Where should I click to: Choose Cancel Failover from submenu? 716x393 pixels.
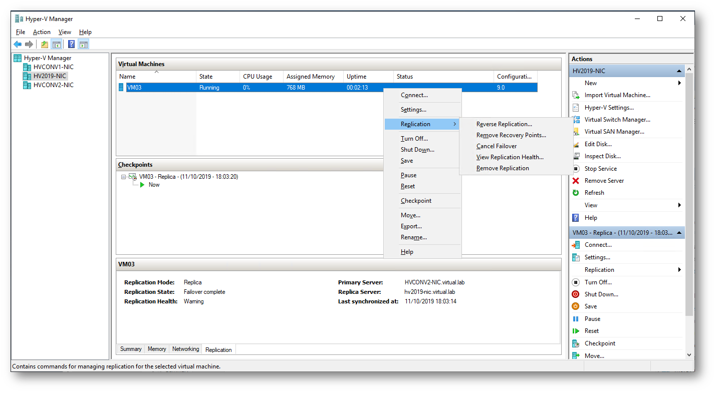pyautogui.click(x=516, y=146)
